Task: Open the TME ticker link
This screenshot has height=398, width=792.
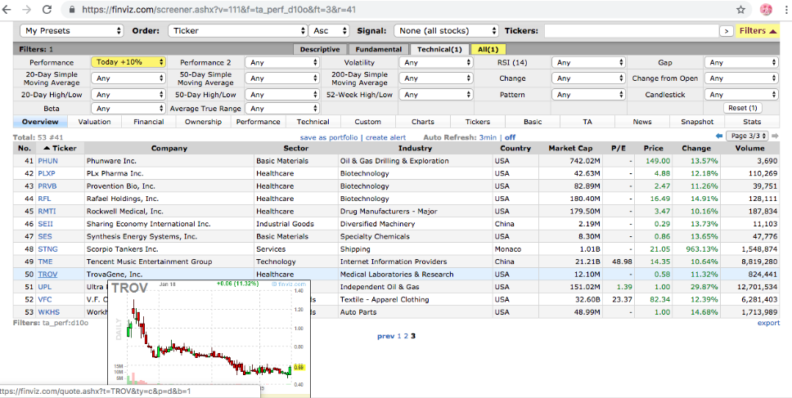Action: 46,262
